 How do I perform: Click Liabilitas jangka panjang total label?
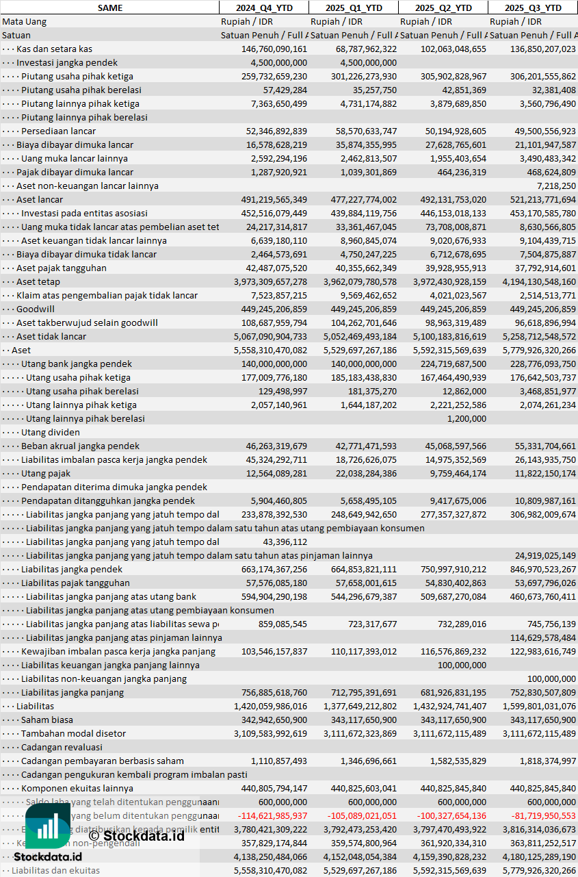[73, 692]
